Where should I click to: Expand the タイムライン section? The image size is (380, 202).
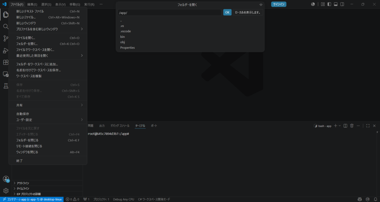(47, 188)
